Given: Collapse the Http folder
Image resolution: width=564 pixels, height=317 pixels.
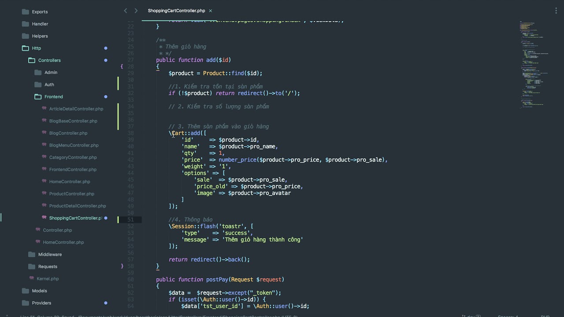Looking at the screenshot, I should (25, 48).
